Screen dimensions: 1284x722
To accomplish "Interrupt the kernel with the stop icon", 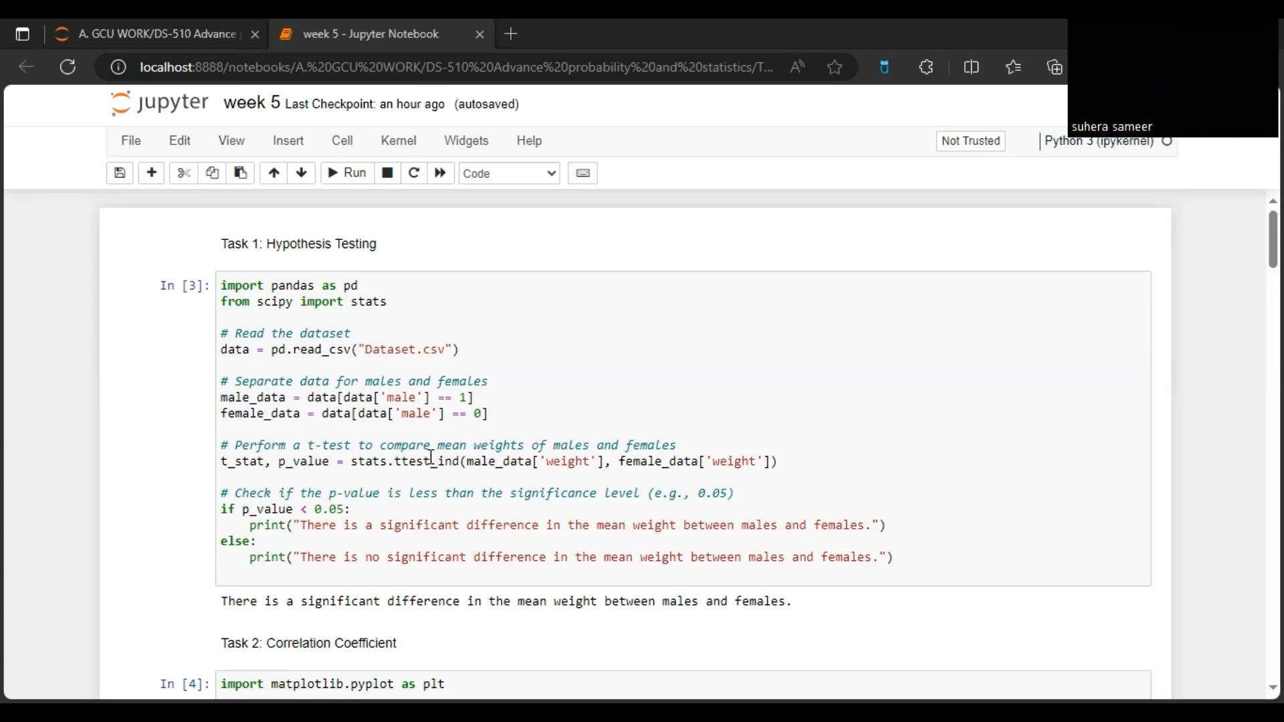I will (387, 173).
